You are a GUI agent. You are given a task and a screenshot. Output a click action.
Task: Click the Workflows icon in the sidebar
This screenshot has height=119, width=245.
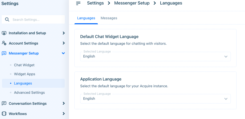pyautogui.click(x=4, y=113)
